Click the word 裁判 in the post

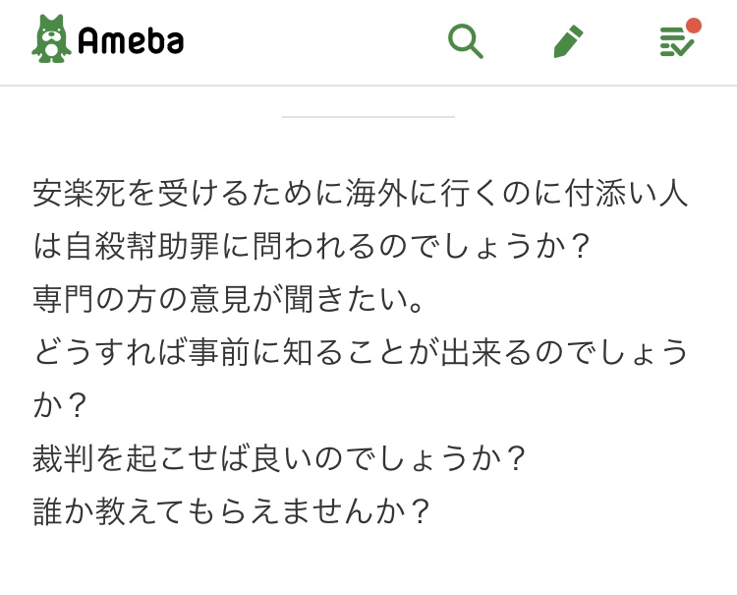(65, 458)
